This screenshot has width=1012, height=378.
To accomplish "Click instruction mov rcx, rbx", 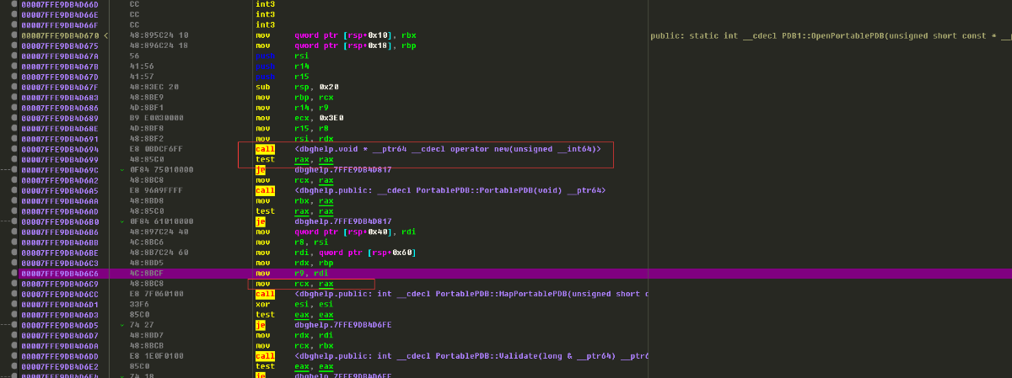I will pyautogui.click(x=293, y=346).
